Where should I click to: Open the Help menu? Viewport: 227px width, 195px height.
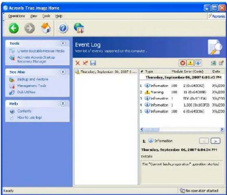59,16
